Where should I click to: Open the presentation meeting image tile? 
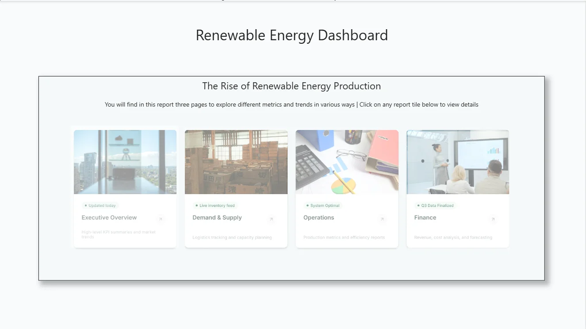[458, 162]
